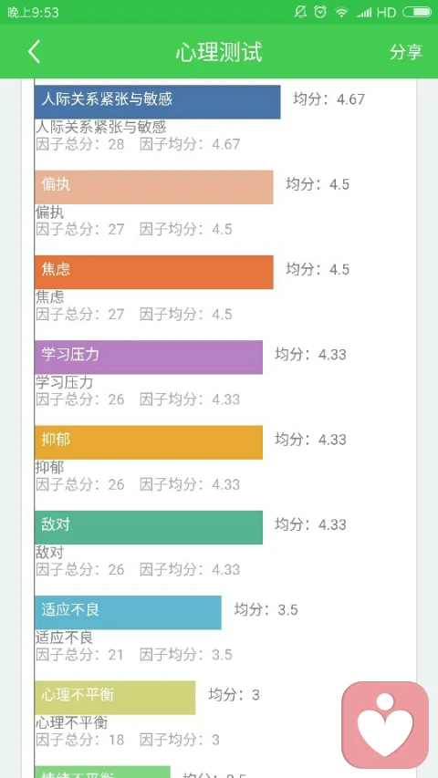Screen dimensions: 438x778
Task: Tap the alarm clock status icon
Action: point(321,12)
